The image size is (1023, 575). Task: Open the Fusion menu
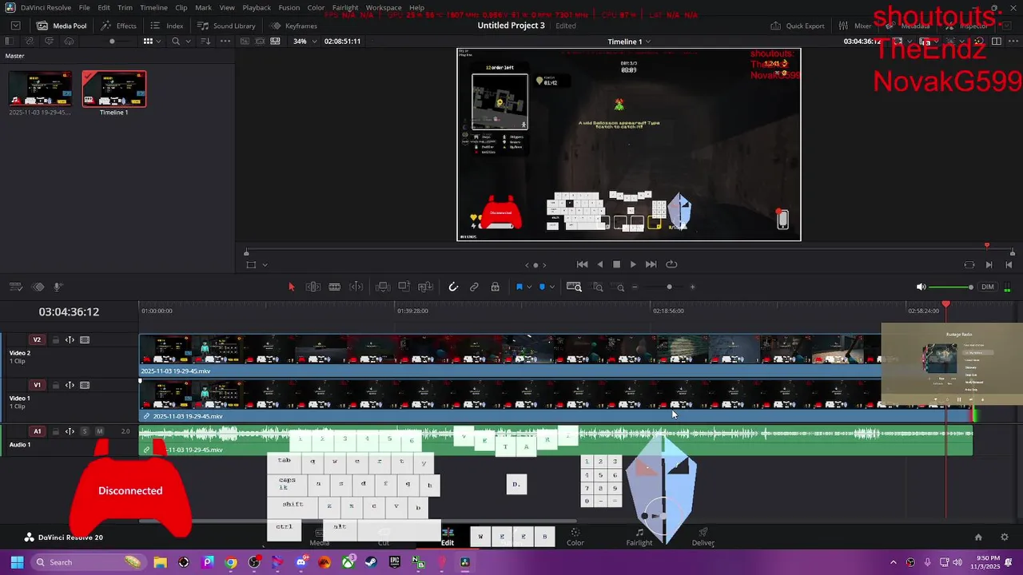pos(289,7)
